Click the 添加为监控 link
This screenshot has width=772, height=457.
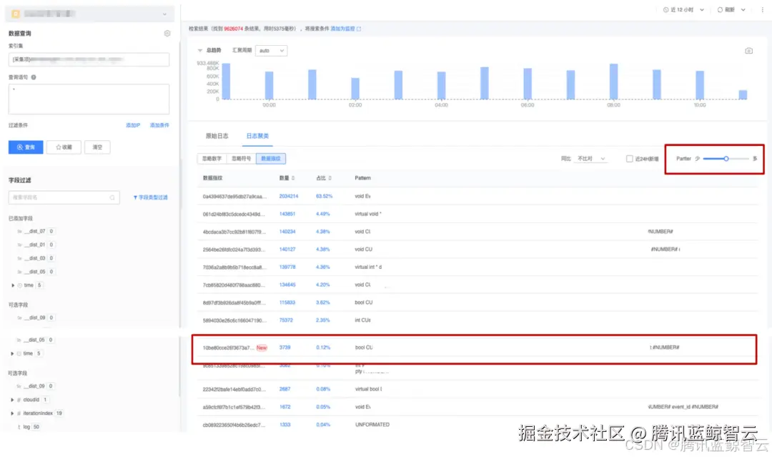342,29
